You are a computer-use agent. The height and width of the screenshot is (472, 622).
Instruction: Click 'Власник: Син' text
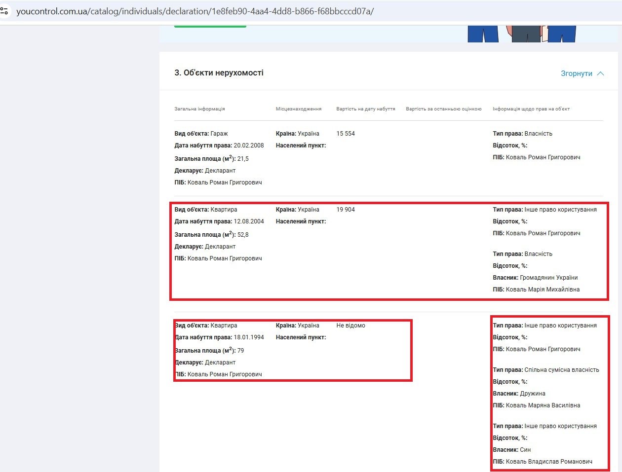pos(511,450)
